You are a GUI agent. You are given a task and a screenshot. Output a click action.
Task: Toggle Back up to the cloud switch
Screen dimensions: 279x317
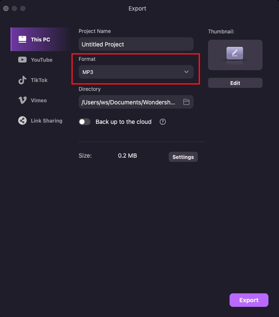click(x=85, y=122)
